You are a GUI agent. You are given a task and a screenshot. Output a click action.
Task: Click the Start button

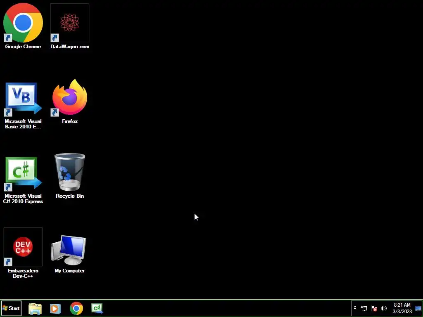click(11, 308)
